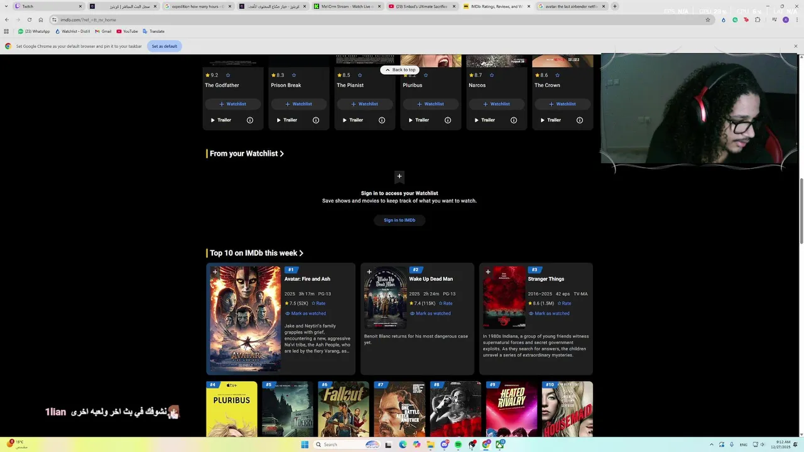Open Heated Rivalry poster ranked #9
This screenshot has height=452, width=804.
[511, 409]
